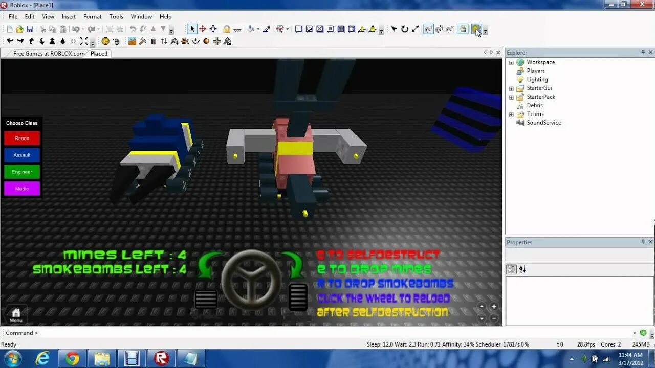Select the paint bucket Fill Color tool

pos(251,29)
